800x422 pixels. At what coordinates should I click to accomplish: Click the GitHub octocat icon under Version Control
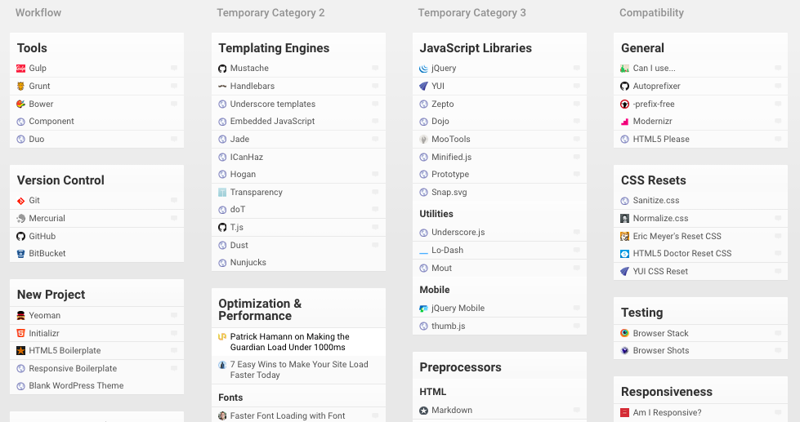(x=21, y=237)
